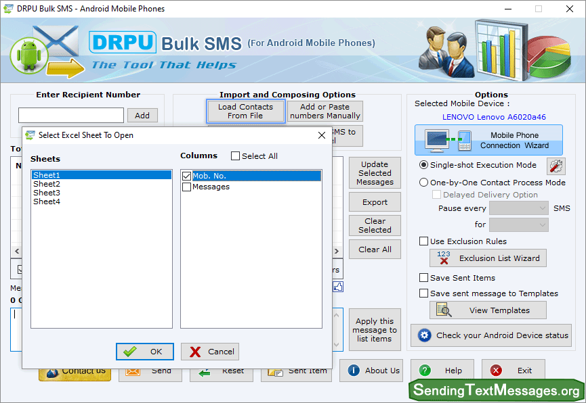Select Sheet2 in the Sheets list
The image size is (586, 403).
[x=102, y=184]
